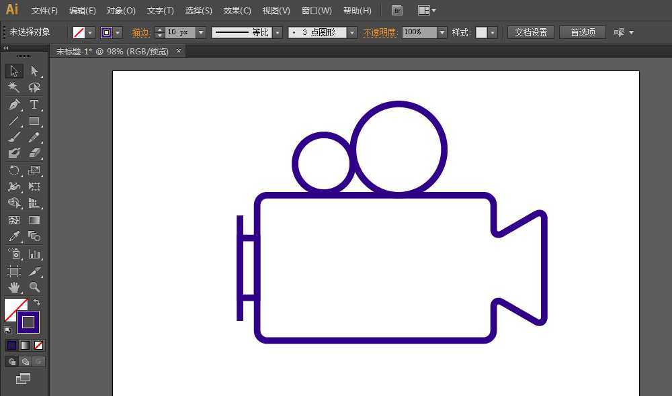Open the 效果(C) menu

point(237,11)
